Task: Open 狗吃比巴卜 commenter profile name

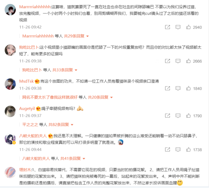Action: (x=29, y=47)
